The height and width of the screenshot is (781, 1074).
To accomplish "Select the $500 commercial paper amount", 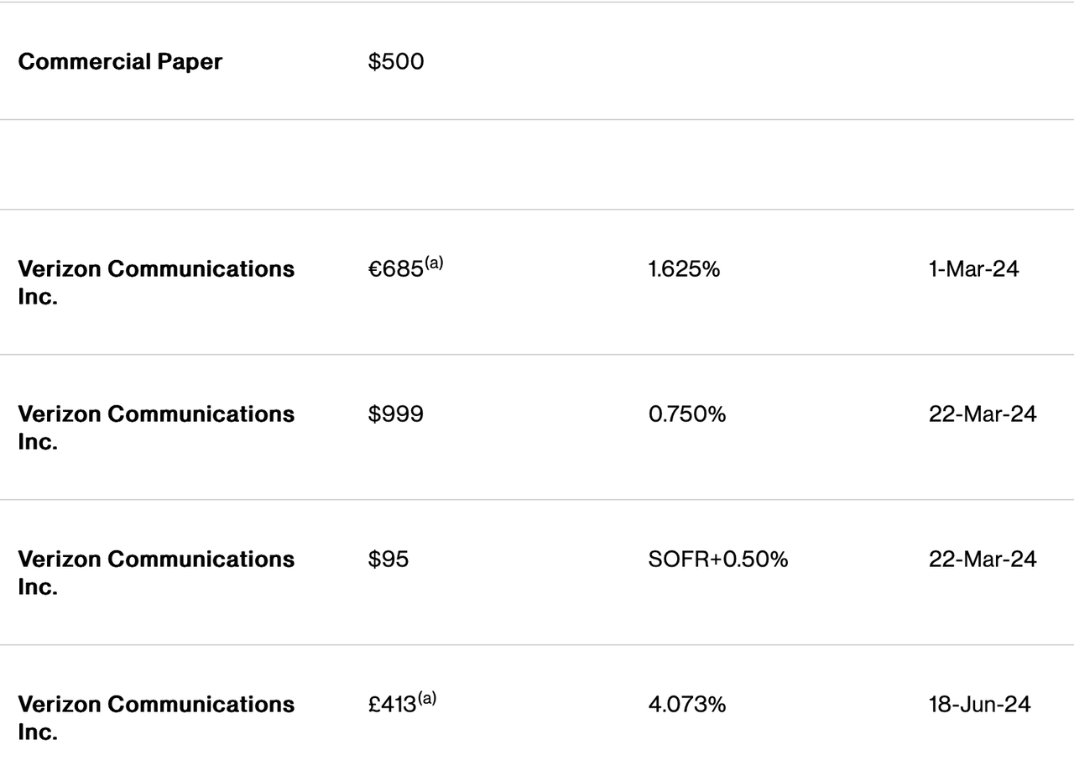I will tap(396, 61).
